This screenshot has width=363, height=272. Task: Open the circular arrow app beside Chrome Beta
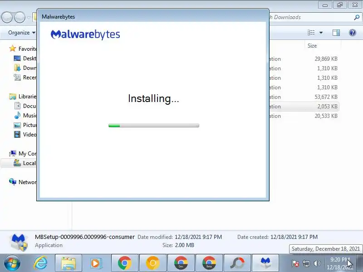[x=237, y=263]
